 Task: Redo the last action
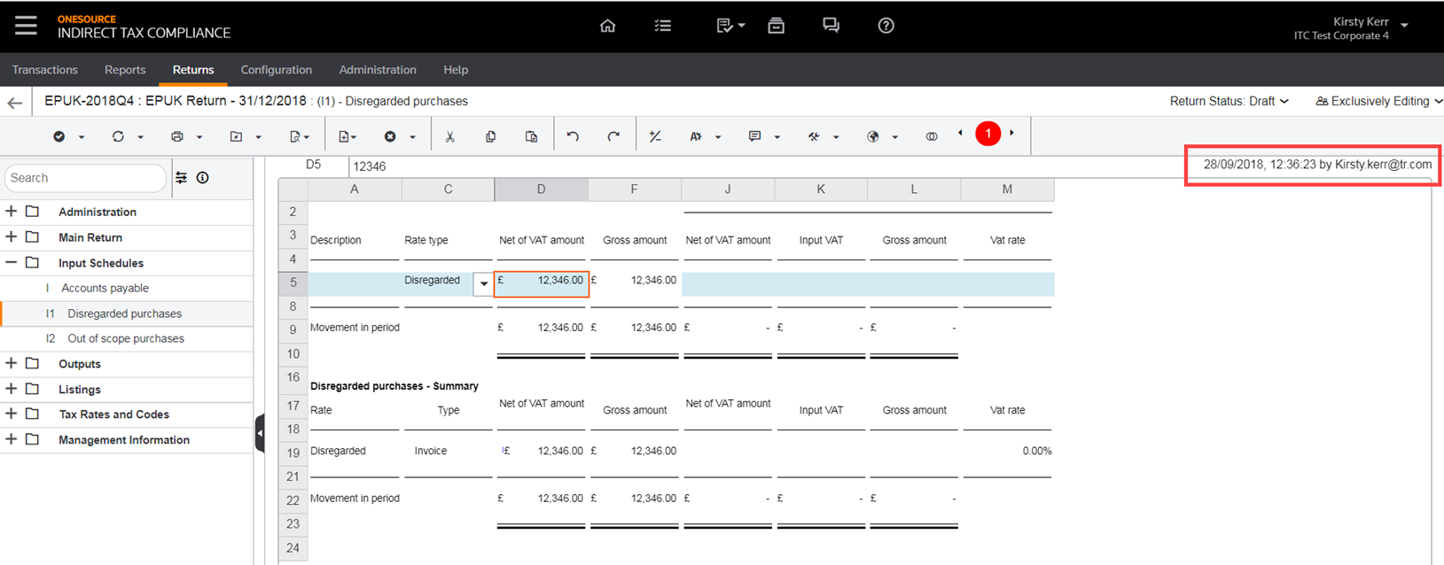pyautogui.click(x=613, y=136)
